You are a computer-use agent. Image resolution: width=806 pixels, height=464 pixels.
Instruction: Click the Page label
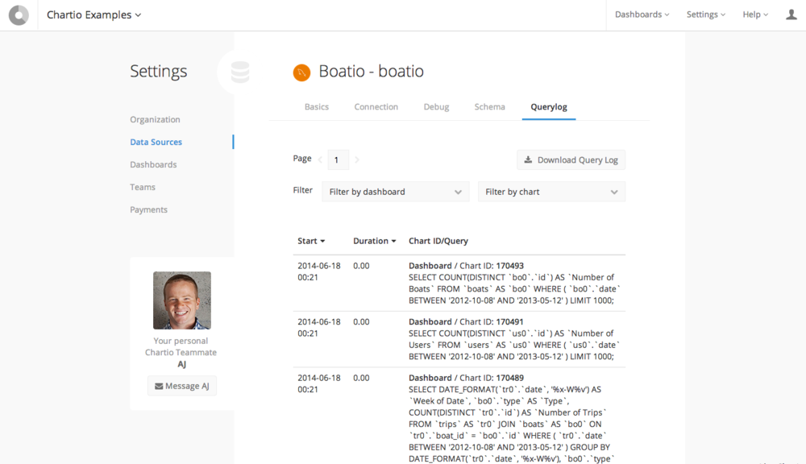(x=302, y=158)
